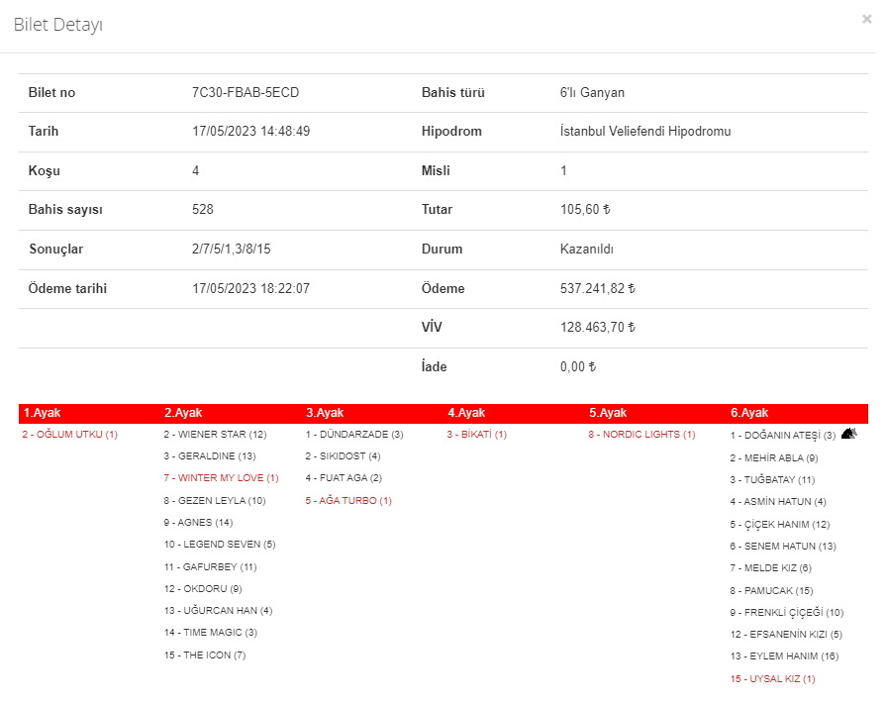Click 13 - EYLEM HANIM (16)
This screenshot has height=704, width=887.
click(x=785, y=656)
